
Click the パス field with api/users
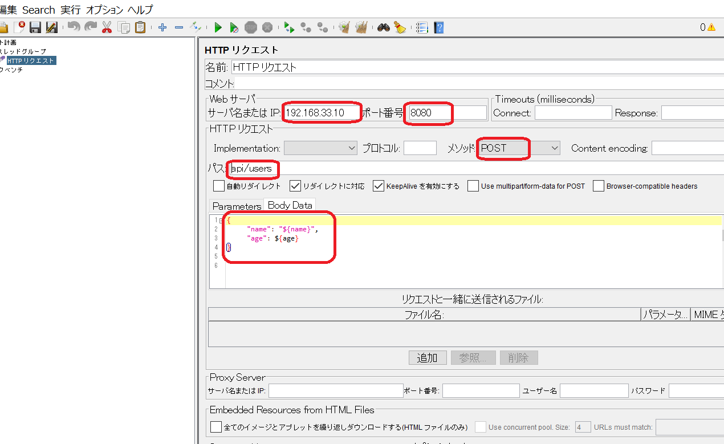click(476, 168)
